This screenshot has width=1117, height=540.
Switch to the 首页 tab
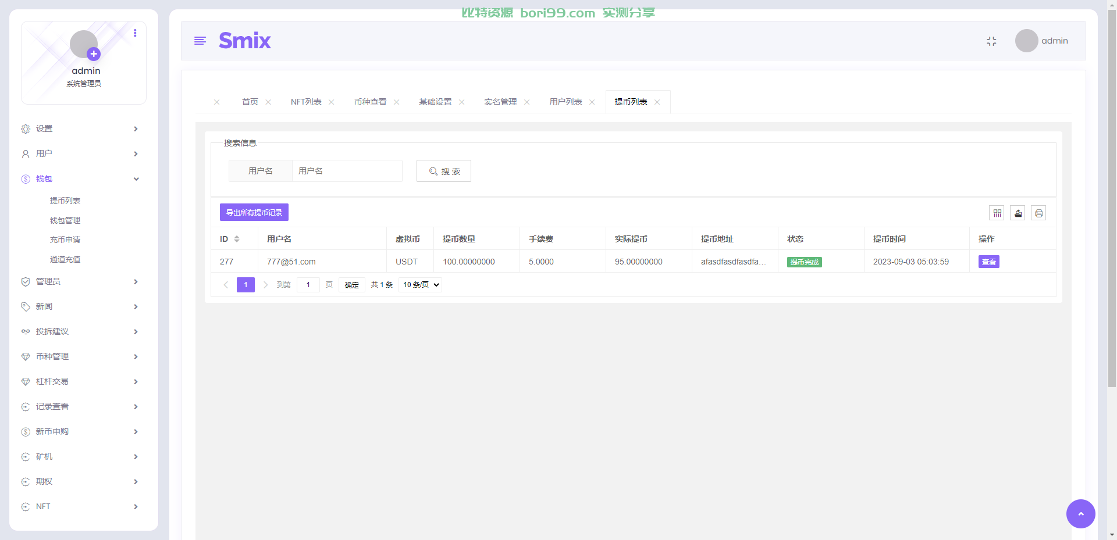pyautogui.click(x=250, y=102)
